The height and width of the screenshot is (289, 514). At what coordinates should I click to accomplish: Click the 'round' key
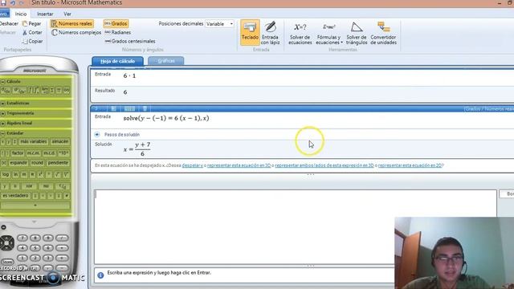[x=38, y=163]
